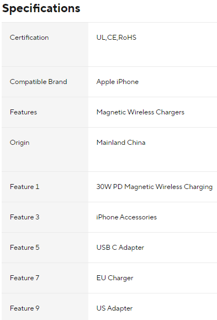Select the Feature 5 label
This screenshot has width=217, height=320.
tap(24, 248)
